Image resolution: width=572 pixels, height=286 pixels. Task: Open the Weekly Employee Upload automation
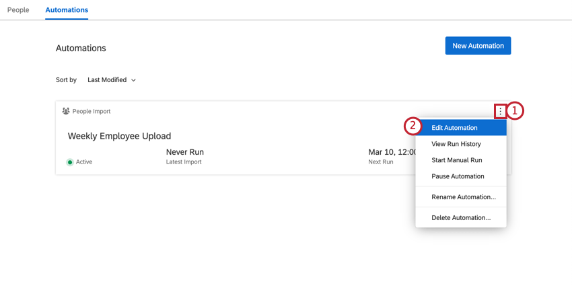pyautogui.click(x=119, y=136)
